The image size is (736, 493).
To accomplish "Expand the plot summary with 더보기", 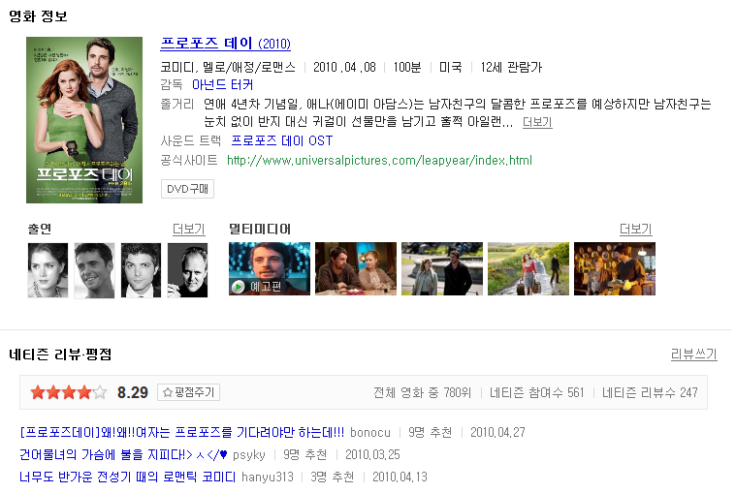I will coord(536,122).
